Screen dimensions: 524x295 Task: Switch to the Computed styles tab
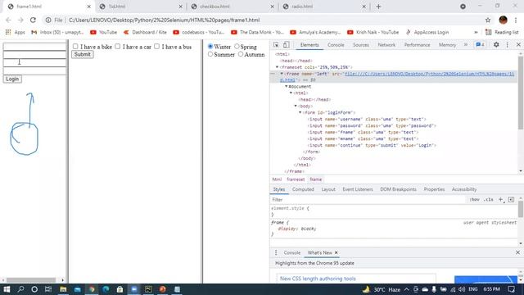303,189
